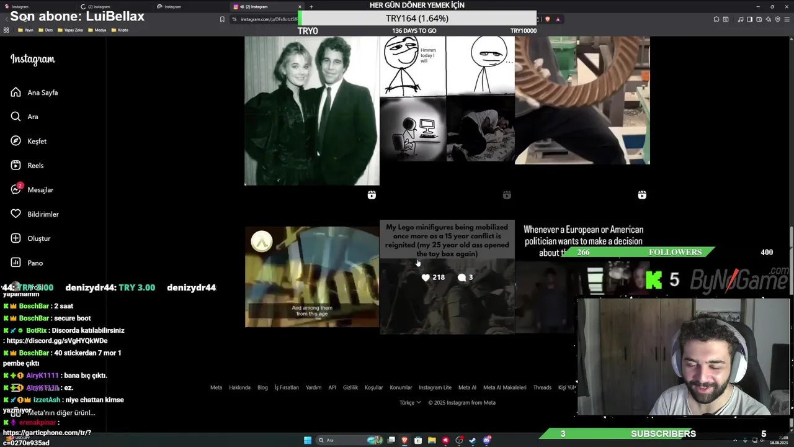
Task: Open Ana Sayfa home in Instagram sidebar
Action: (35, 93)
